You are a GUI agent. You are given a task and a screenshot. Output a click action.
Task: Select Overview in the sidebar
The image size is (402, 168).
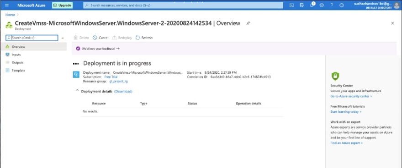tap(33, 47)
